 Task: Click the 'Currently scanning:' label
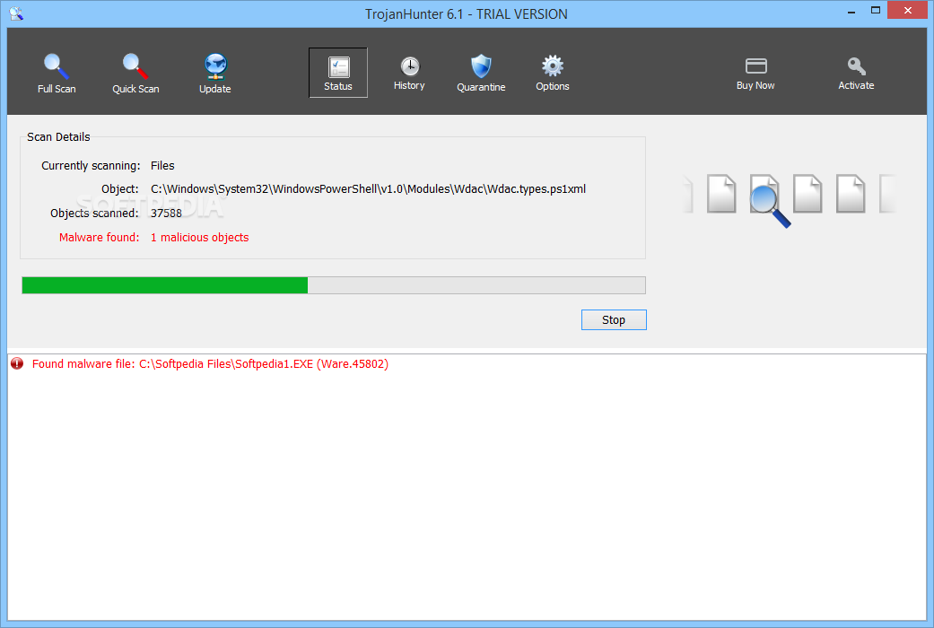tap(91, 166)
